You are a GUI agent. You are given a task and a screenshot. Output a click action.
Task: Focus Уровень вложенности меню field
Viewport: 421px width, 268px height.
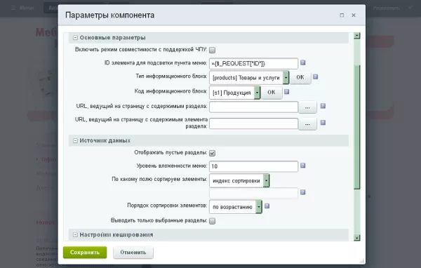253,166
